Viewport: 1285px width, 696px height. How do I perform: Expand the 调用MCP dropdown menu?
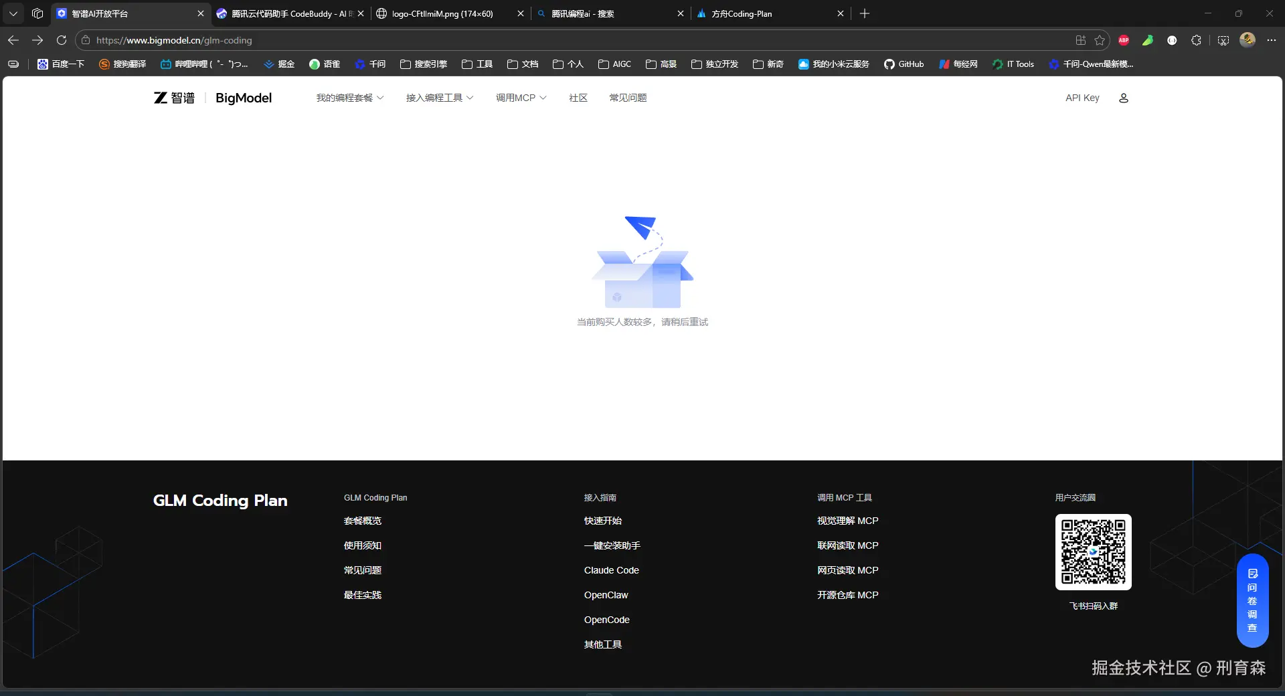click(x=521, y=98)
